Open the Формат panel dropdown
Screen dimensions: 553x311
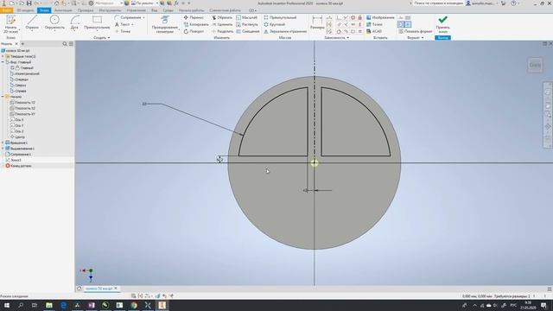(415, 37)
